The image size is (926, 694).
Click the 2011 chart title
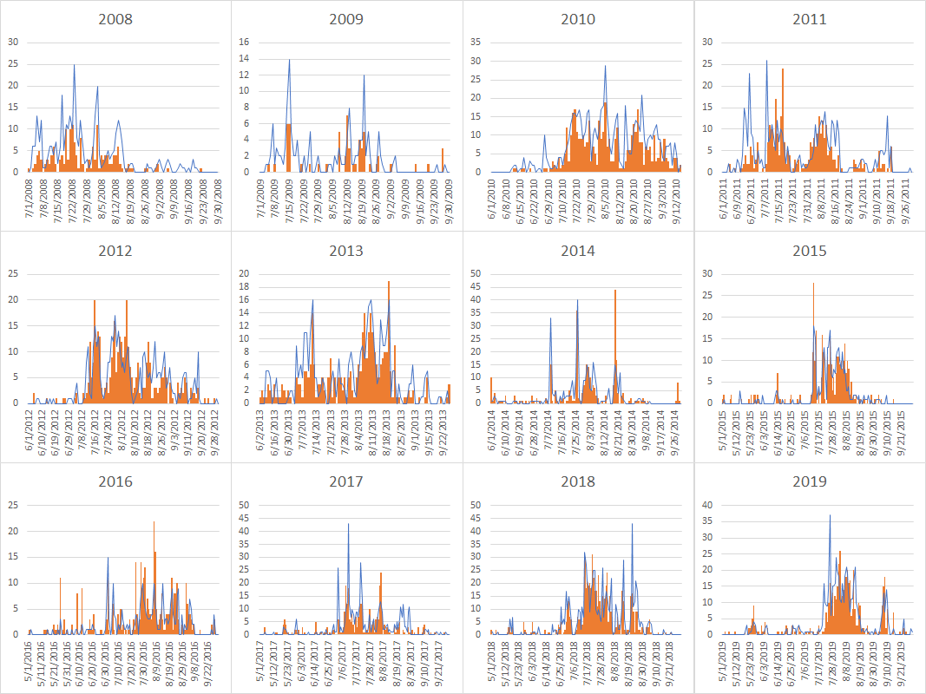[809, 19]
